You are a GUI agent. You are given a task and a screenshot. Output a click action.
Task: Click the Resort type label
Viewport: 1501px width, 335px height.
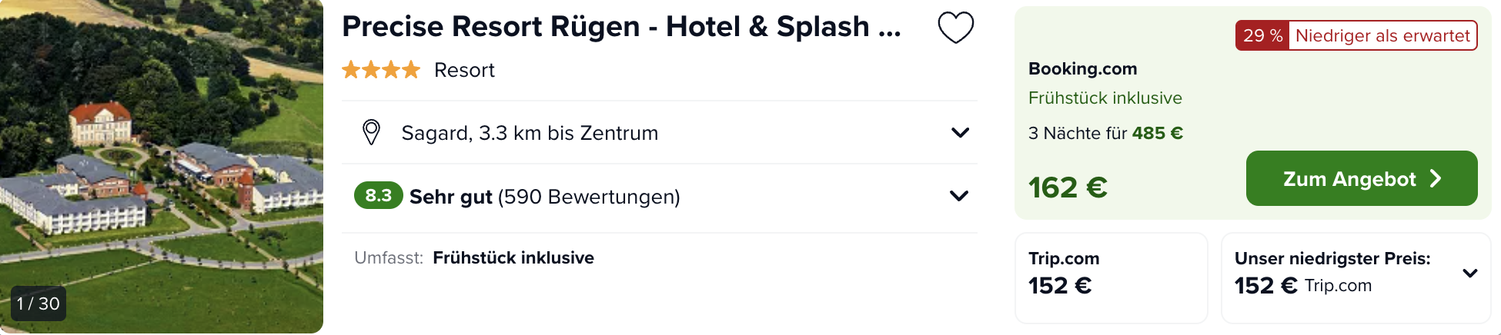click(464, 70)
